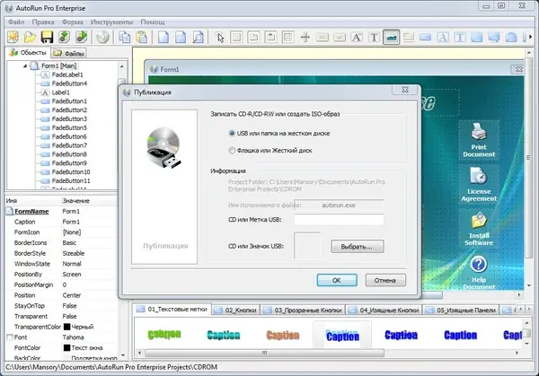Open the Форма menu
Image resolution: width=539 pixels, height=376 pixels.
pos(72,22)
